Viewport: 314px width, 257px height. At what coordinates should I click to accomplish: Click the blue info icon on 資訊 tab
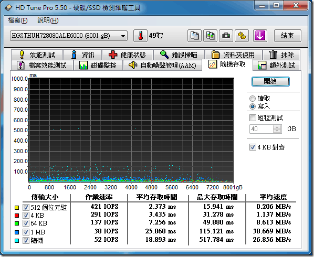(74, 55)
